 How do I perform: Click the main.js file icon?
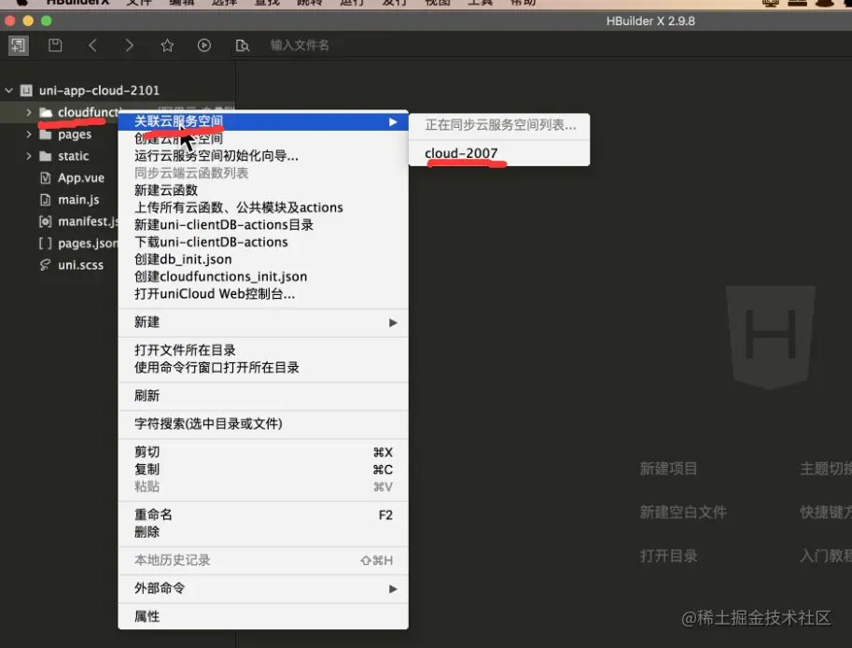[46, 200]
